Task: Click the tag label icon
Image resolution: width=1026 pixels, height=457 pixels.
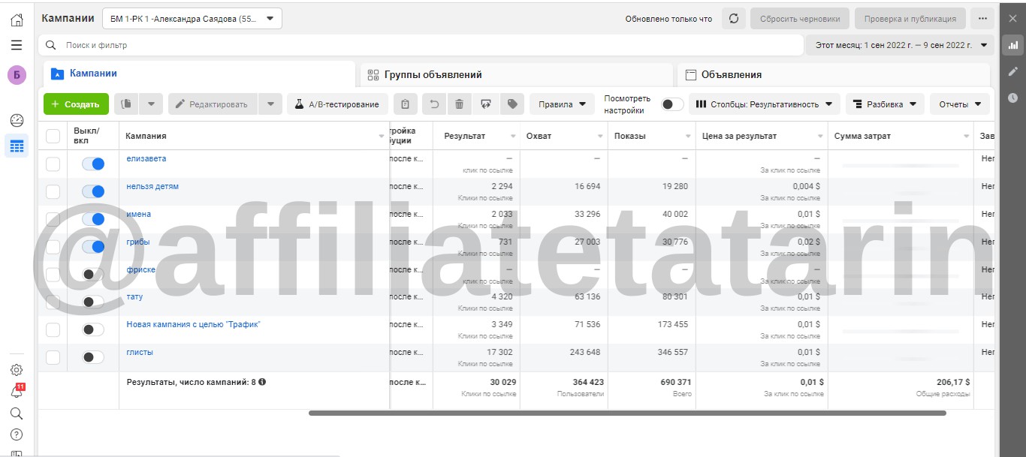Action: click(511, 104)
